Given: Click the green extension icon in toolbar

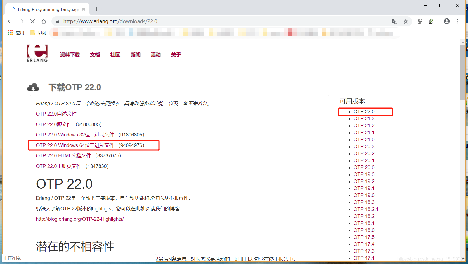Looking at the screenshot, I should coord(431,21).
